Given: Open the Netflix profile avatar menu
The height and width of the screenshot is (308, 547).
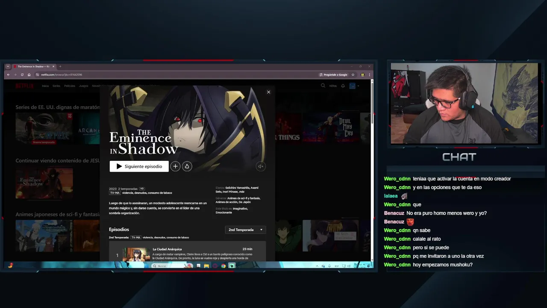Looking at the screenshot, I should pos(353,86).
